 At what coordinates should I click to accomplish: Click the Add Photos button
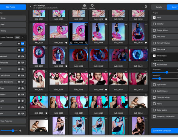[x=13, y=7]
